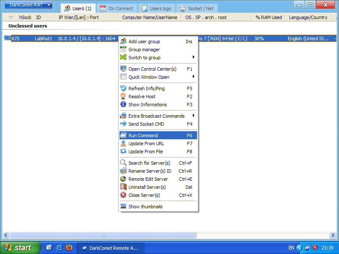Select the Unclassed users group heading

[x=28, y=26]
